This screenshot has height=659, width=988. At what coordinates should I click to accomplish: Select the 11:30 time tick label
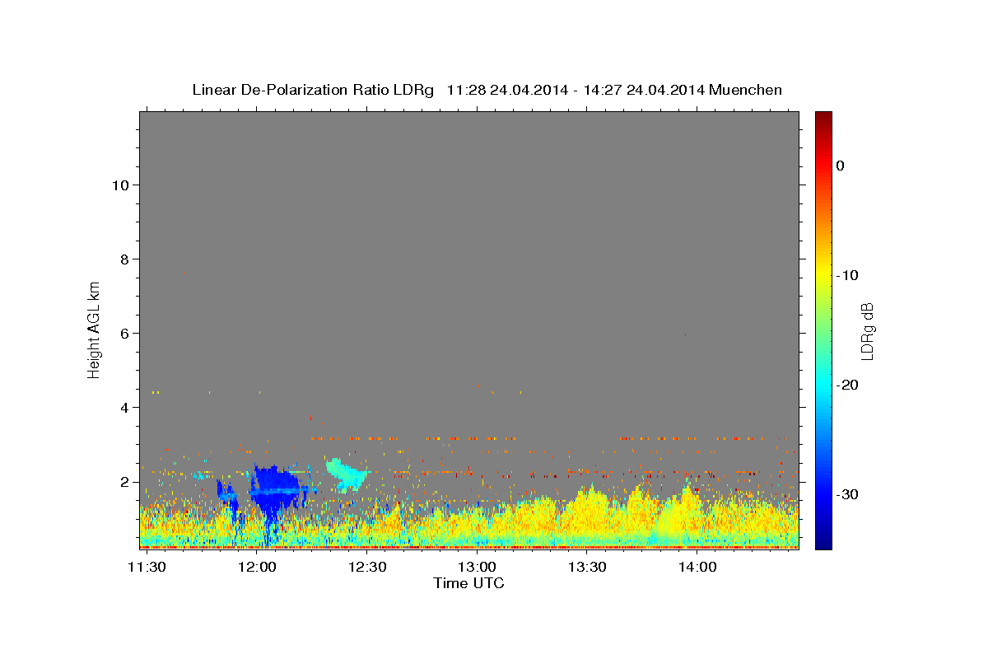click(x=147, y=567)
